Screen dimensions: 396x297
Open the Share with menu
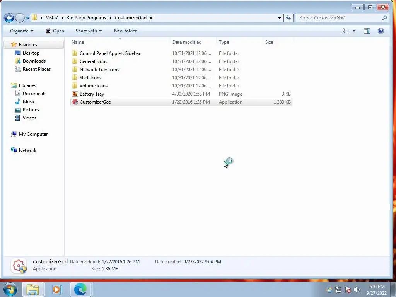coord(89,31)
